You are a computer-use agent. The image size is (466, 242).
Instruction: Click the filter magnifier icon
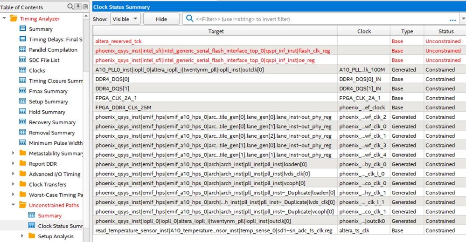(189, 19)
